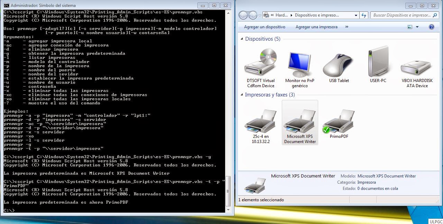Click the 'Ejemplos:' line in command prompt
Screen dimensions: 443x224
point(16,111)
